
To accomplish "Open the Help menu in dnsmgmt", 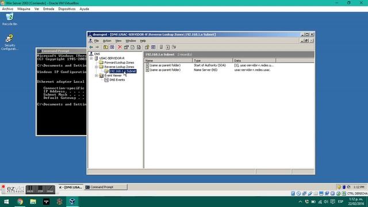I will coord(143,41).
